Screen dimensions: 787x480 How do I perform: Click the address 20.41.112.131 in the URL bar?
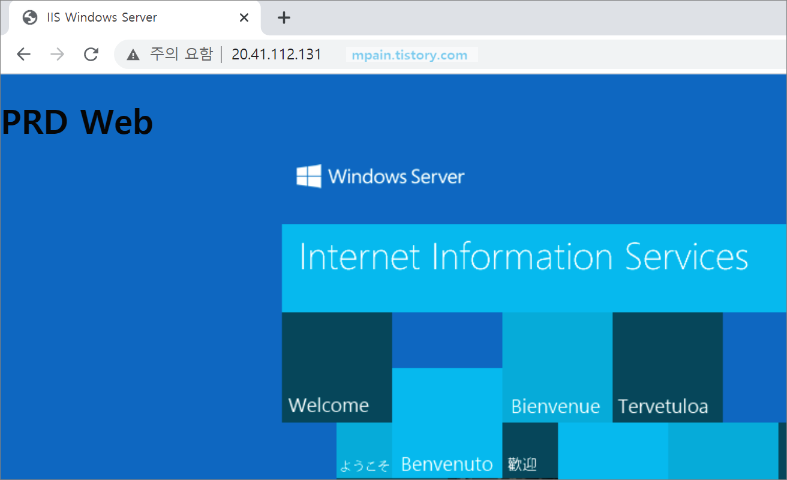pyautogui.click(x=277, y=55)
